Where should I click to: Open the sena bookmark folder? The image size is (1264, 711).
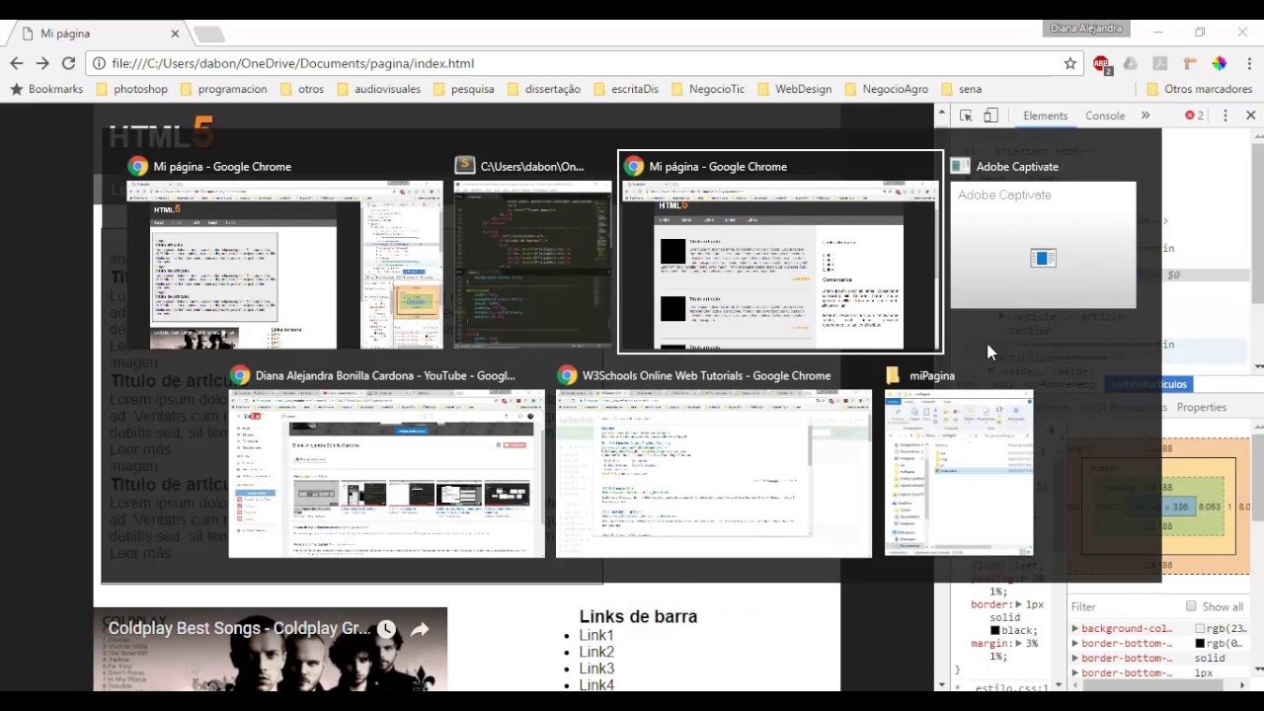[961, 89]
